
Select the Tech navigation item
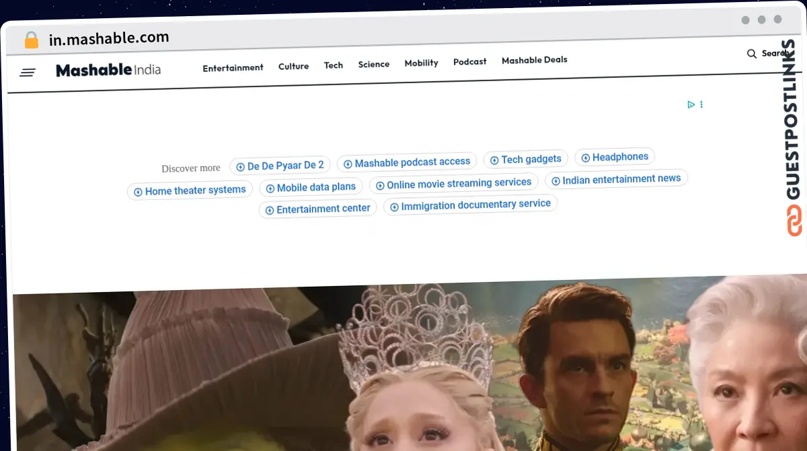tap(333, 65)
